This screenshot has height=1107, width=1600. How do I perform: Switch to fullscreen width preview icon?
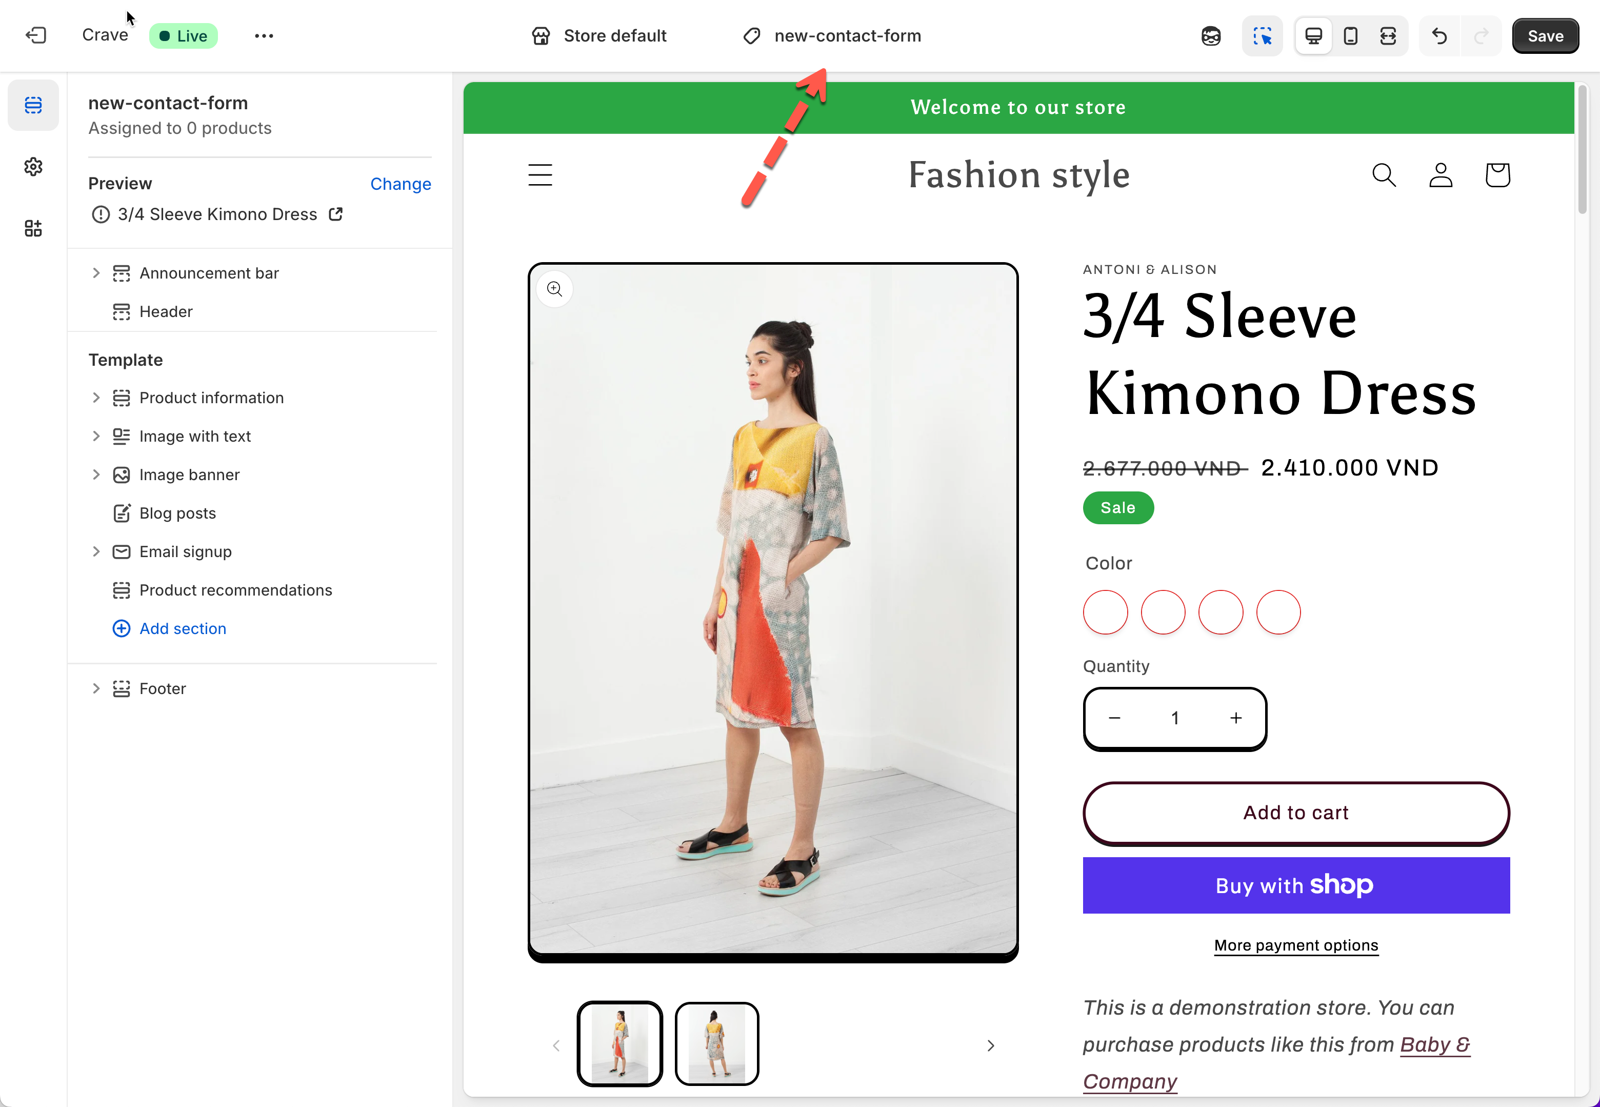pos(1387,35)
